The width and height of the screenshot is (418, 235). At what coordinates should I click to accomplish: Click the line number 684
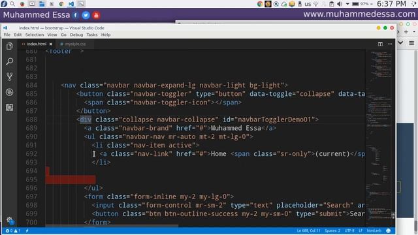31,86
